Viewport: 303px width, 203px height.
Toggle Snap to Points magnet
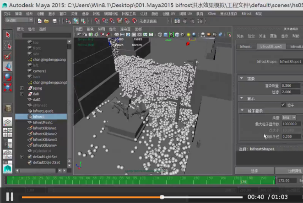click(112, 21)
